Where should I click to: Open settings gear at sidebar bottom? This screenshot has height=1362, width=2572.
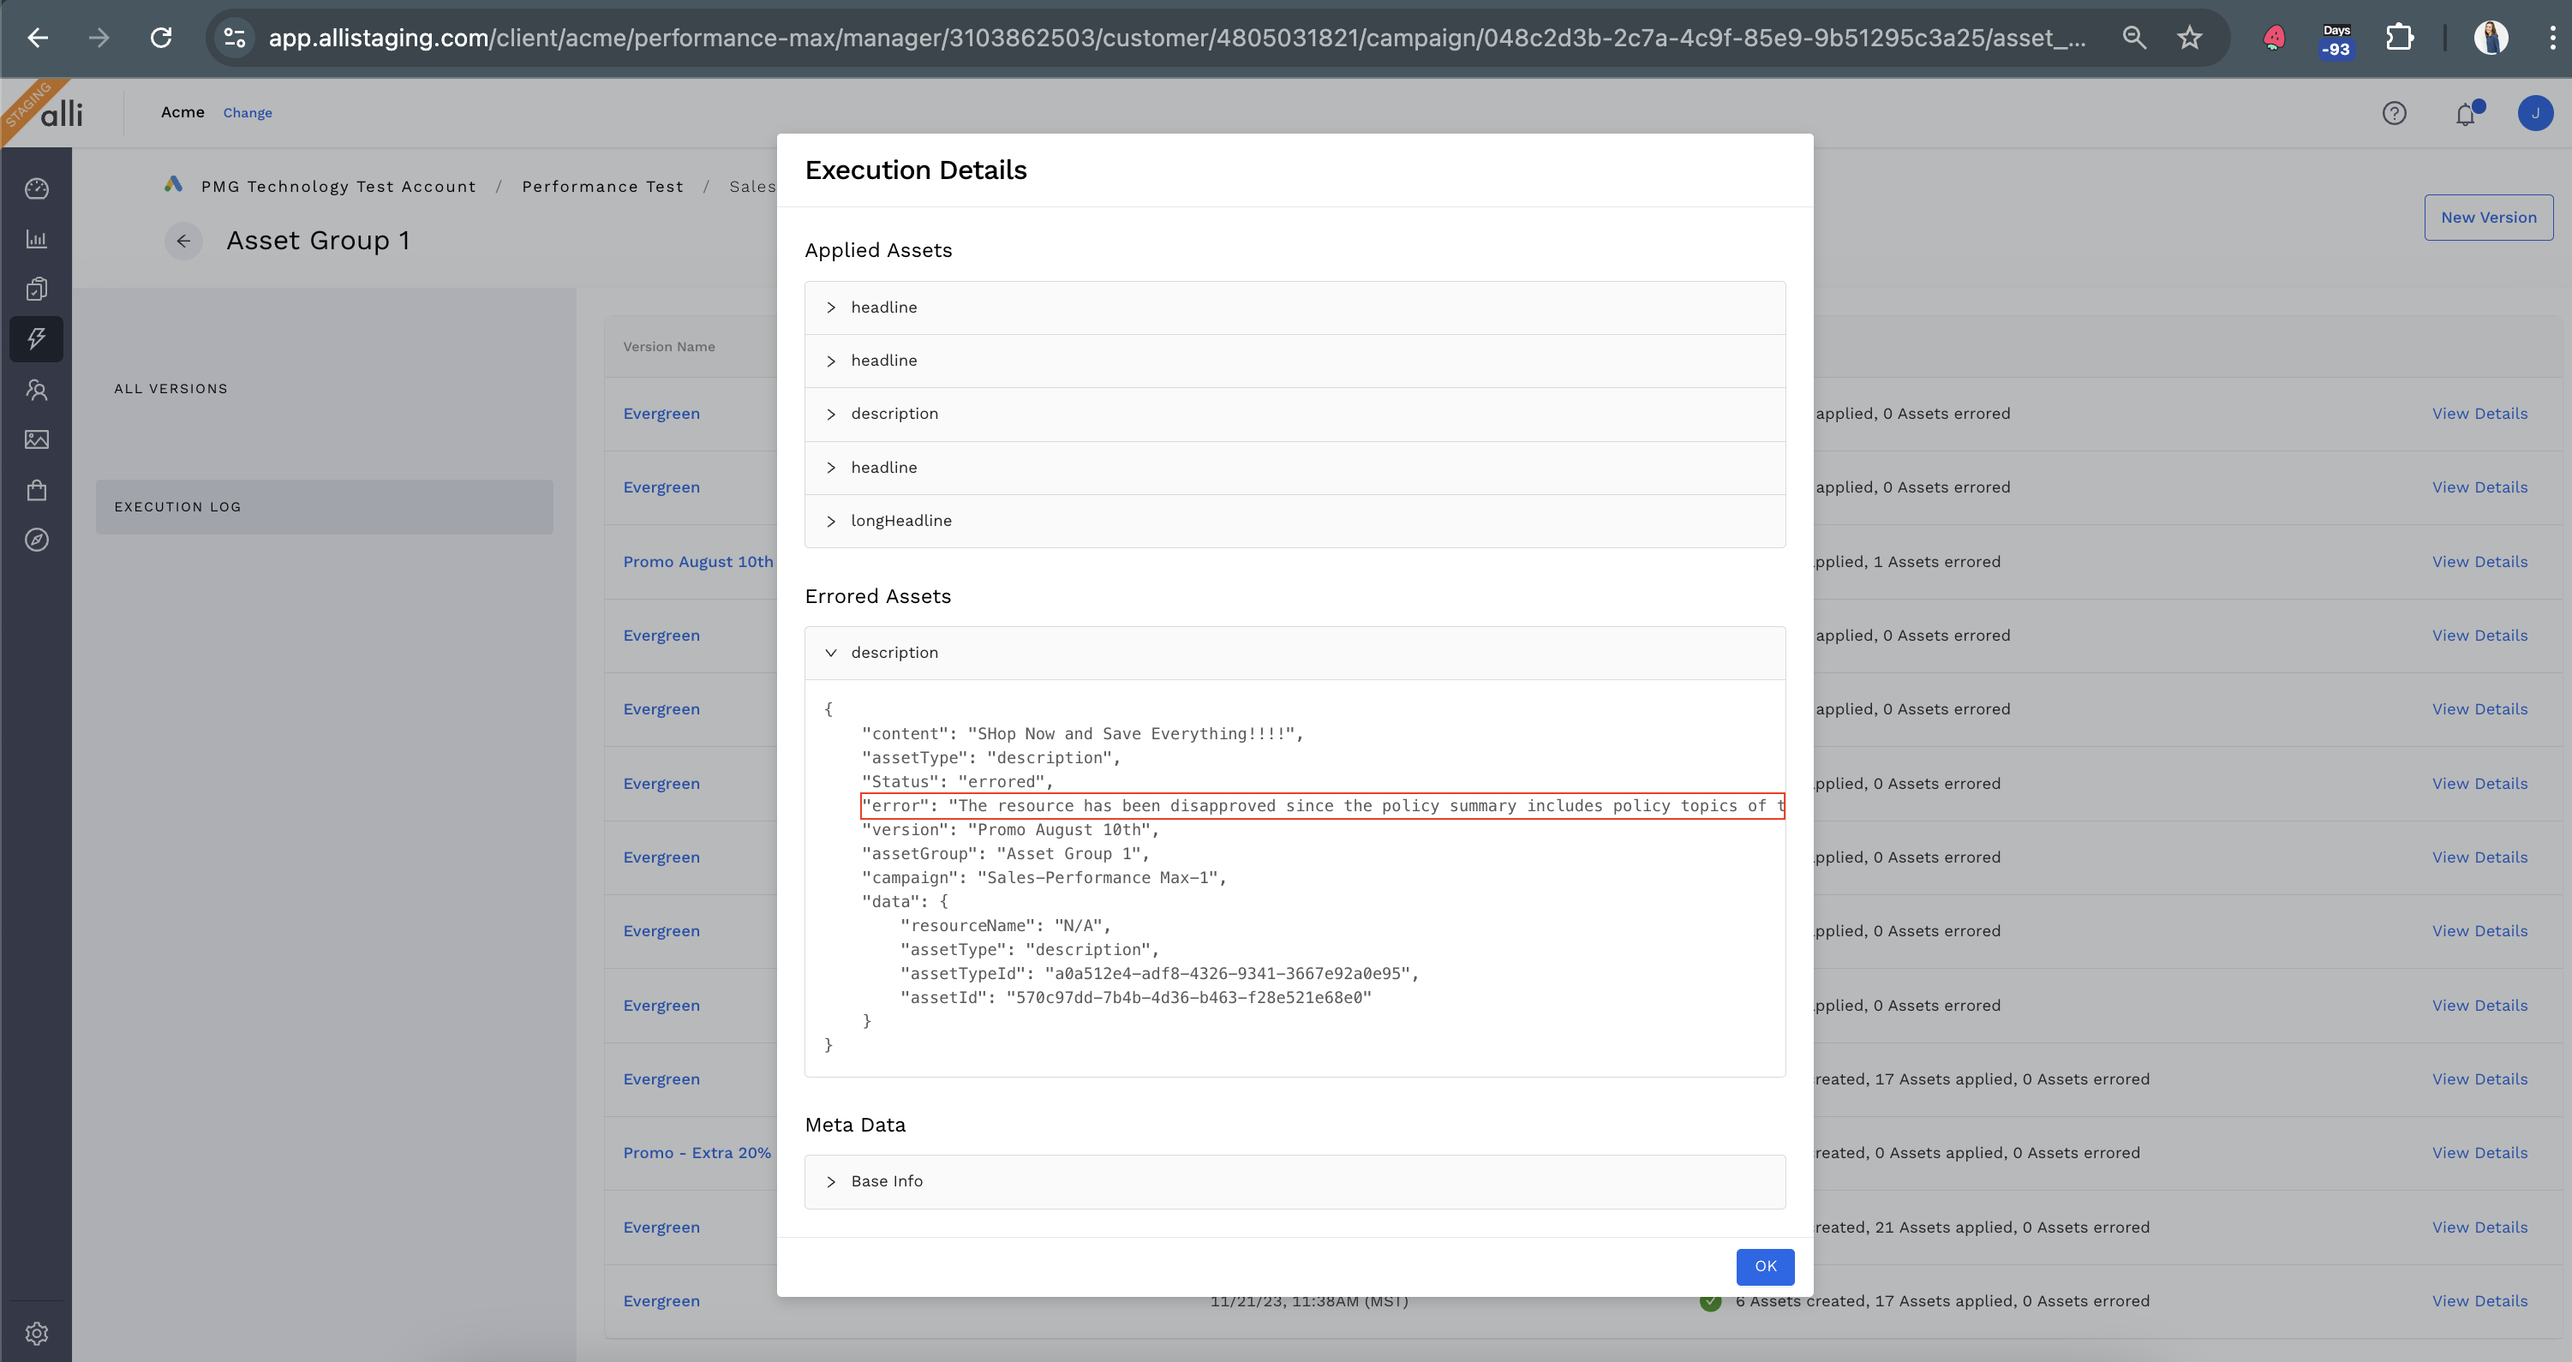37,1333
